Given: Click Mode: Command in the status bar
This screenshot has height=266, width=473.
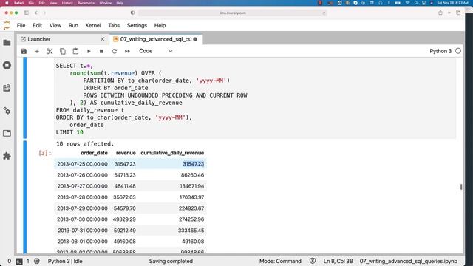Looking at the screenshot, I should point(280,261).
